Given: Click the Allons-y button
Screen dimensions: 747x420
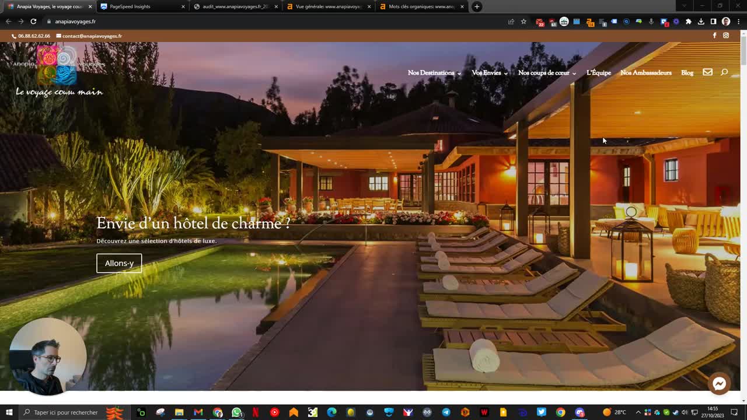Looking at the screenshot, I should coord(119,263).
